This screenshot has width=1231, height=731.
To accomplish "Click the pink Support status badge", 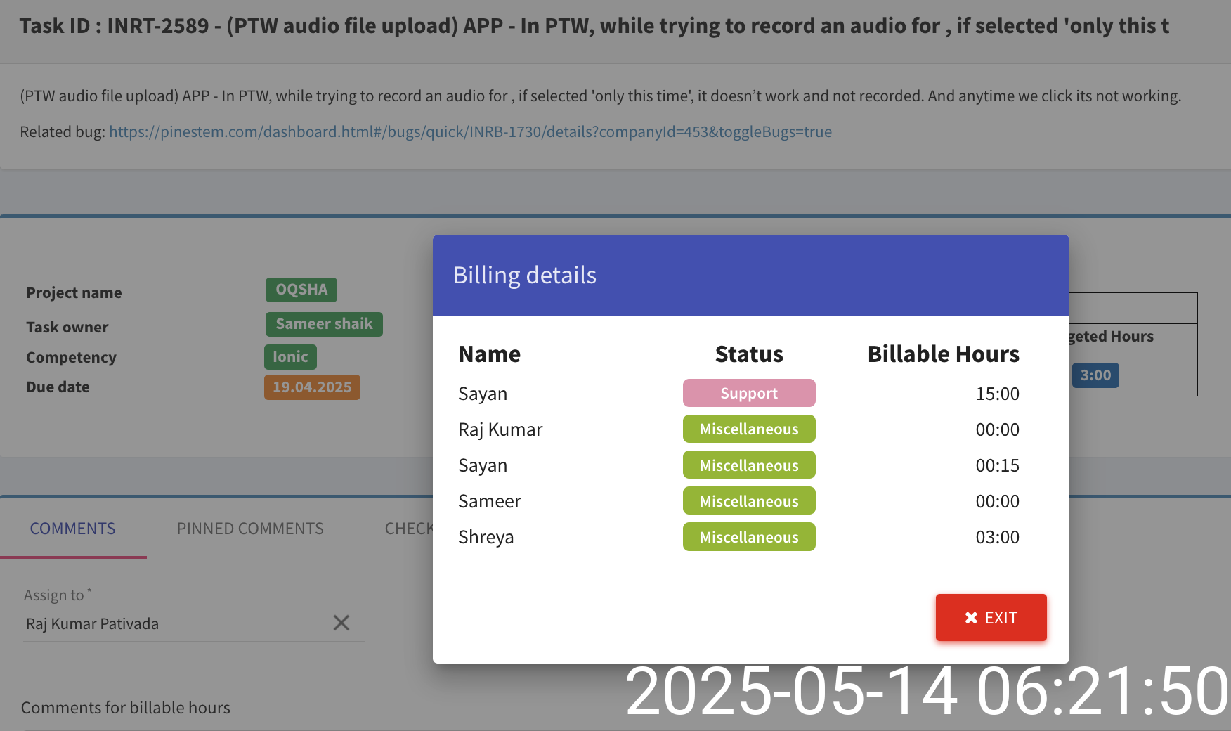I will [x=749, y=394].
